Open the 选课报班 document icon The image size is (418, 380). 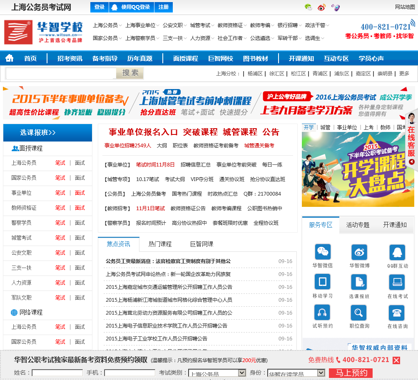(359, 282)
